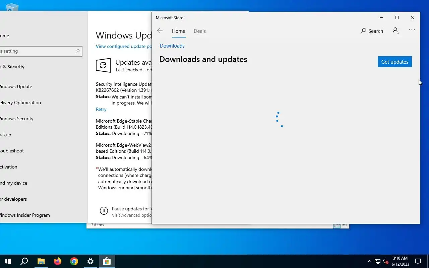The height and width of the screenshot is (268, 429).
Task: Click the magnifier icon in the Settings search box
Action: point(77,51)
